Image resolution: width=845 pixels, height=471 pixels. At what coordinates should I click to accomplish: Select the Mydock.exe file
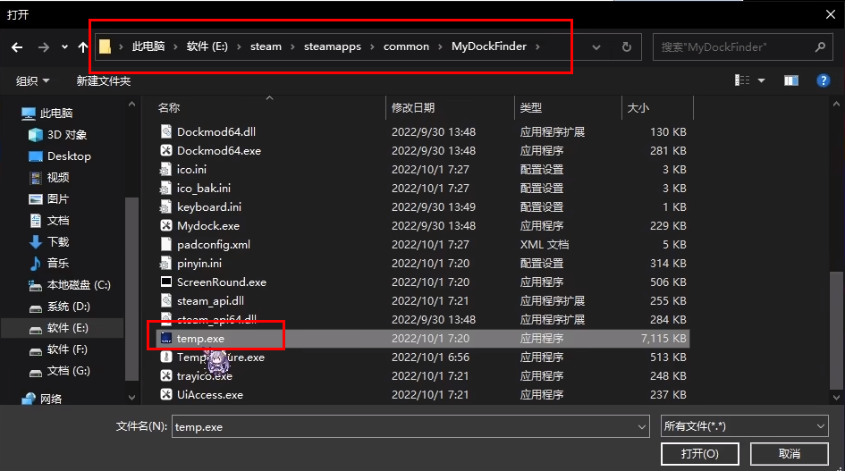207,226
